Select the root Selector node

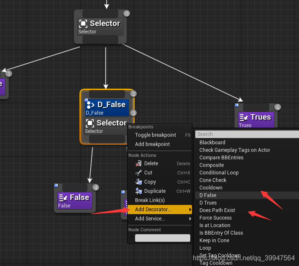click(x=100, y=27)
